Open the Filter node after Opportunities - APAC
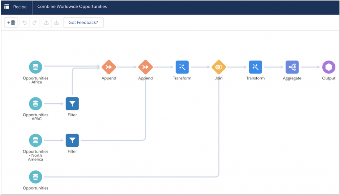340x195 pixels. [72, 104]
